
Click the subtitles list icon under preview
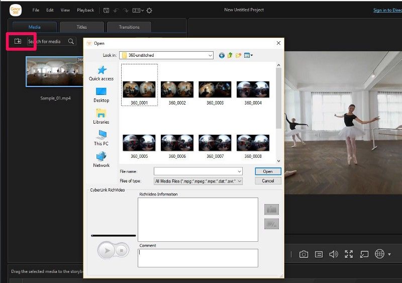319,254
